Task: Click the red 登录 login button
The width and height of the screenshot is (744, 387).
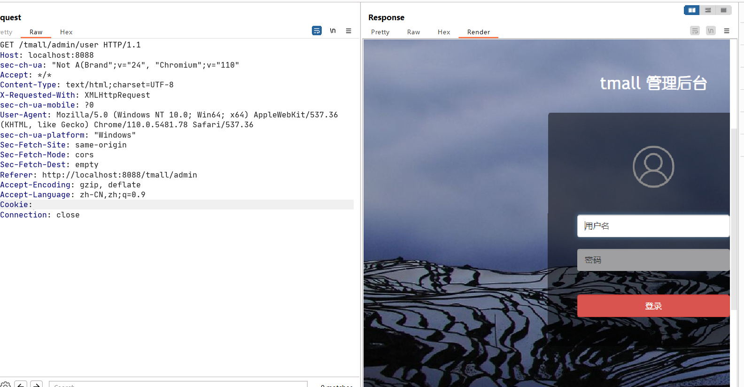Action: pos(653,306)
